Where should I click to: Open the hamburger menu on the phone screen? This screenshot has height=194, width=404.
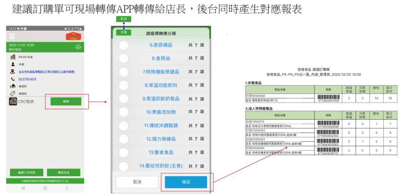[12, 36]
